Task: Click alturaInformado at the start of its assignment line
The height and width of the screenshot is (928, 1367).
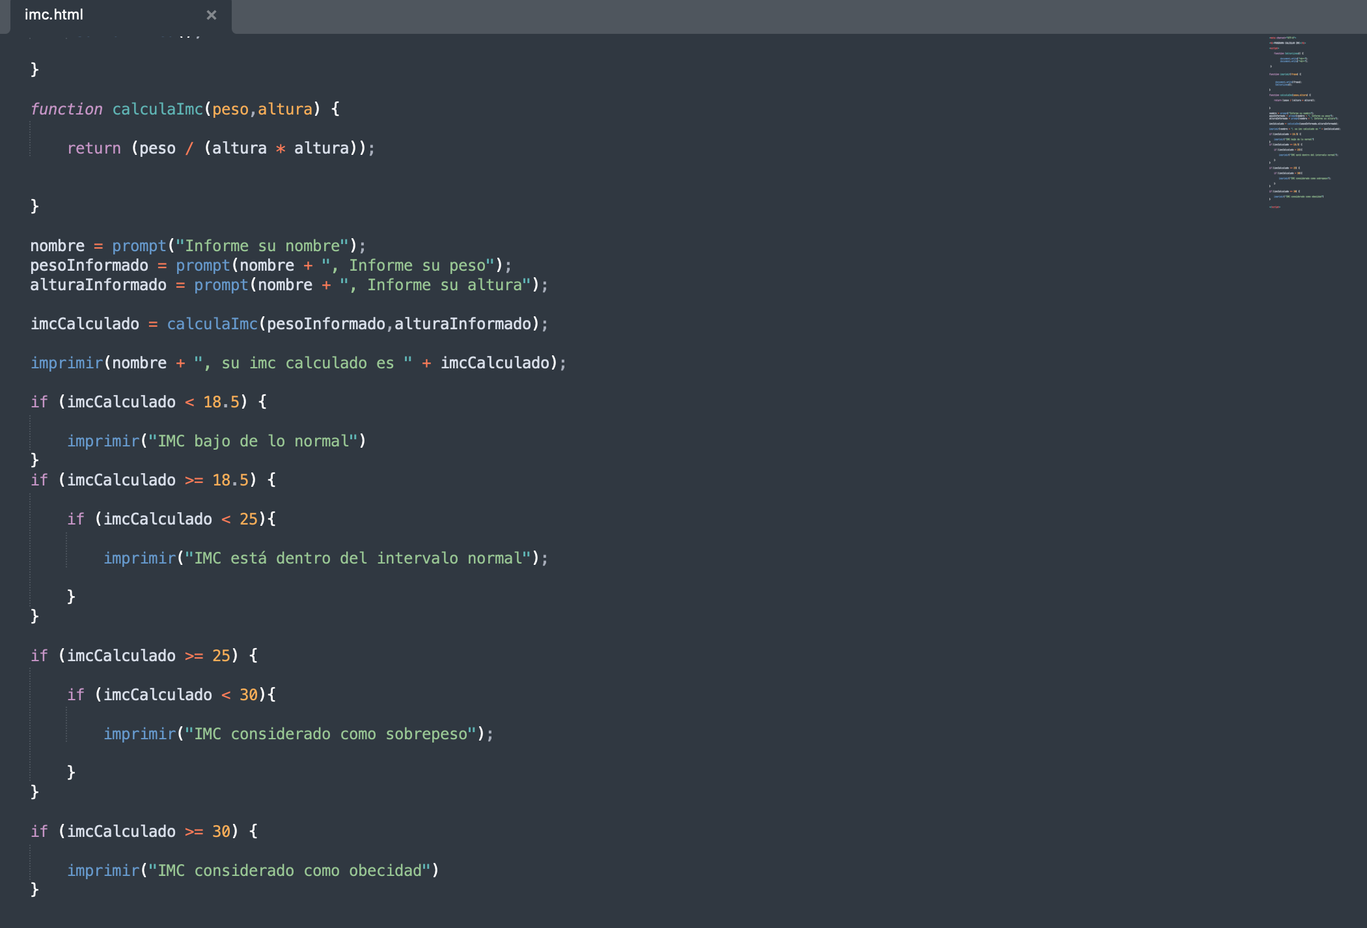Action: click(98, 284)
